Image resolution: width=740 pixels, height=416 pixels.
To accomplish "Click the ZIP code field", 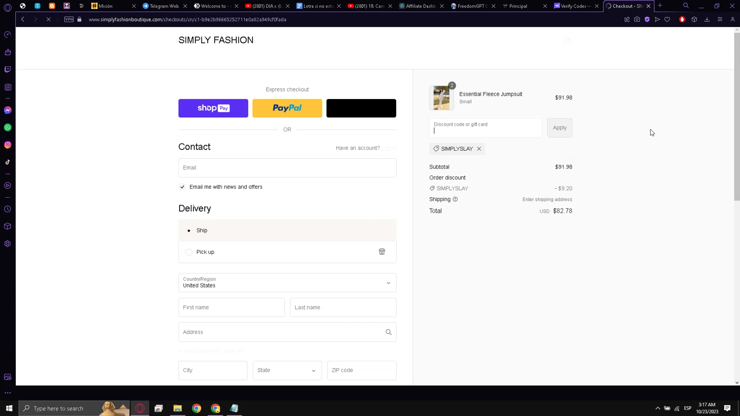I will pos(362,370).
